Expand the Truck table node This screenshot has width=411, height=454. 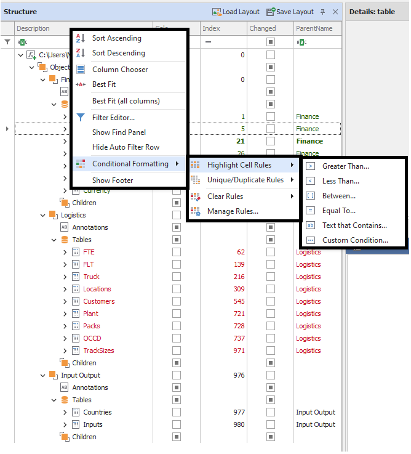(65, 277)
